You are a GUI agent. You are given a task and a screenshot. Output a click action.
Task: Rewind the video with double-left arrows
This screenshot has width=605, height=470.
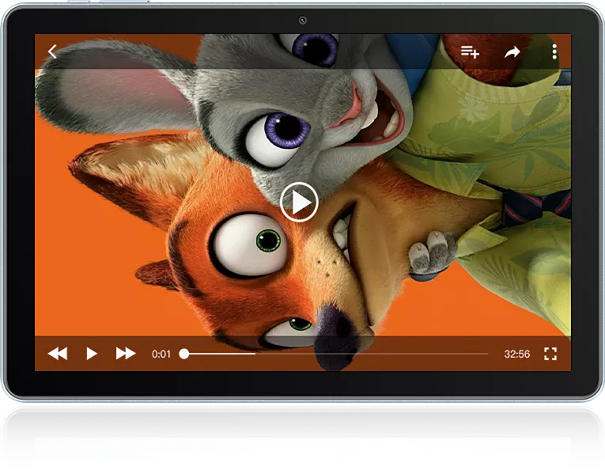click(x=57, y=354)
